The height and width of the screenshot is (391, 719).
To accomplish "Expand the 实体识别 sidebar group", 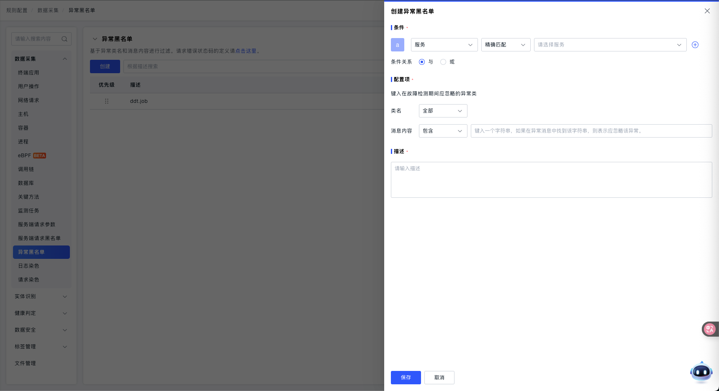I will pos(41,296).
